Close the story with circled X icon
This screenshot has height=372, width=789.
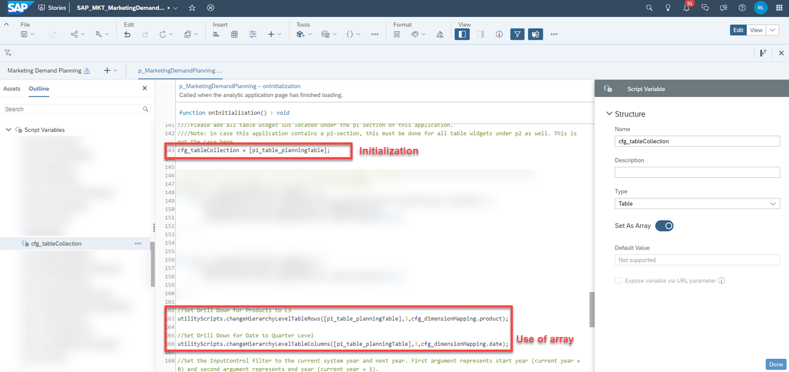pos(211,8)
